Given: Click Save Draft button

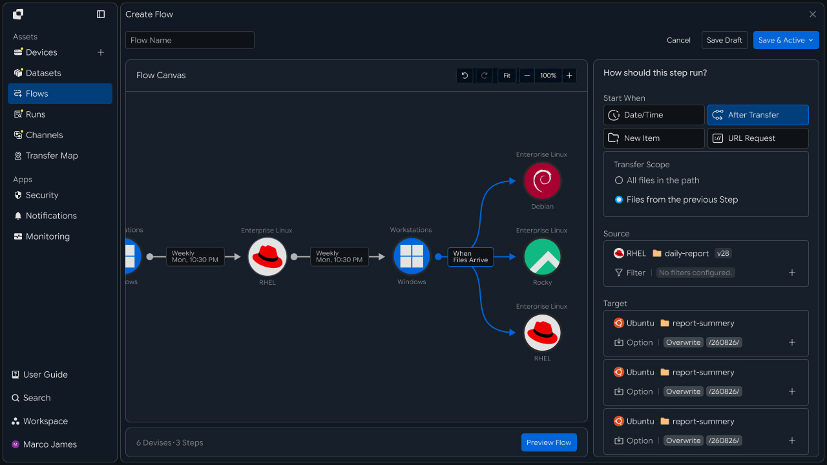Looking at the screenshot, I should [724, 40].
